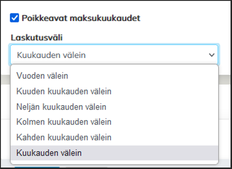The width and height of the screenshot is (232, 169).
Task: Select highlighted Kuukauden välein list option
Action: [49, 153]
